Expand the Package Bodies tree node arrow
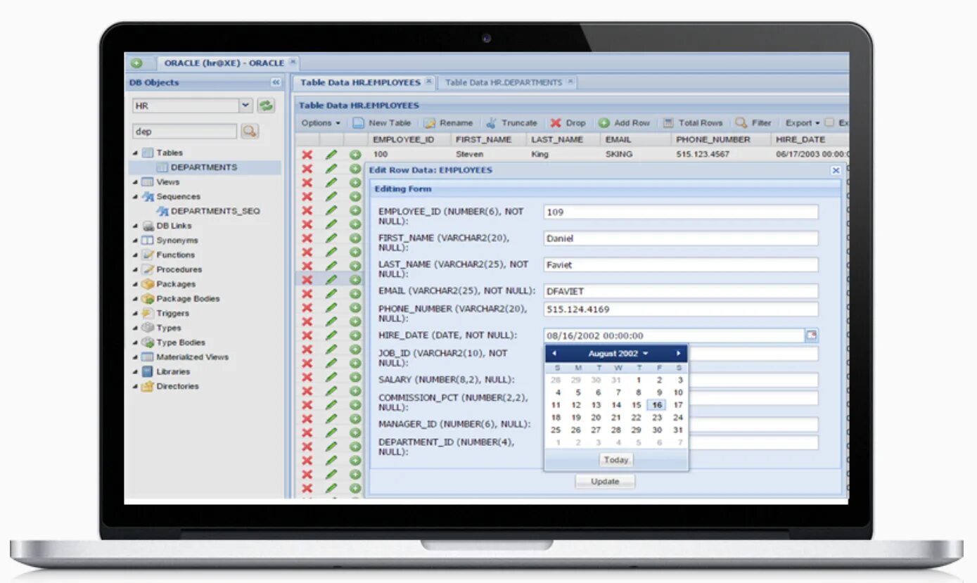977x583 pixels. (135, 299)
